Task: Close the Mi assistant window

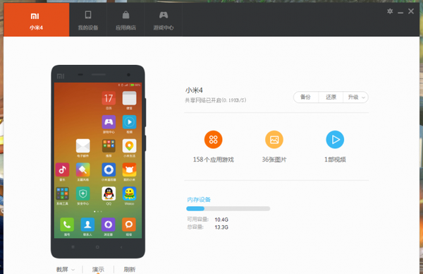Action: (x=411, y=11)
